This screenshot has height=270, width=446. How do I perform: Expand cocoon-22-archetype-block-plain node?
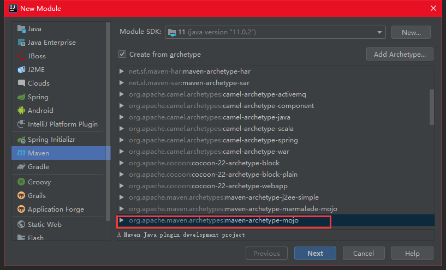point(122,174)
